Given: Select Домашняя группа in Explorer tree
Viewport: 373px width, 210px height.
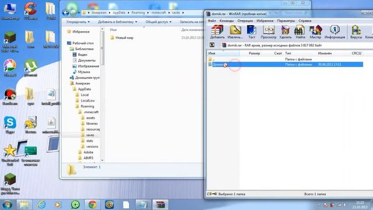Looking at the screenshot, I should [85, 78].
